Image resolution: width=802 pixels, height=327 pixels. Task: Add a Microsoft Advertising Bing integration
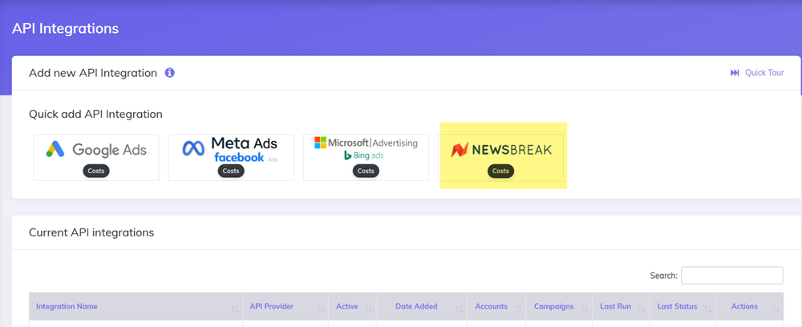pyautogui.click(x=366, y=157)
